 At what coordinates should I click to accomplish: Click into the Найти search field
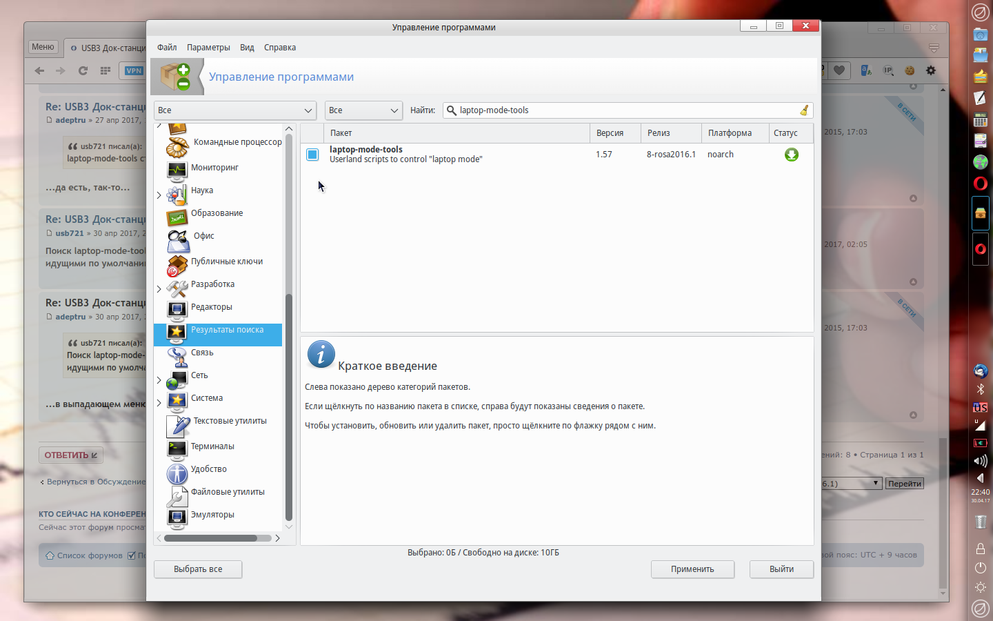(x=628, y=110)
